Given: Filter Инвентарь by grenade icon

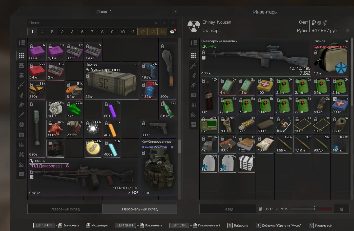Looking at the screenshot, I should tap(194, 85).
